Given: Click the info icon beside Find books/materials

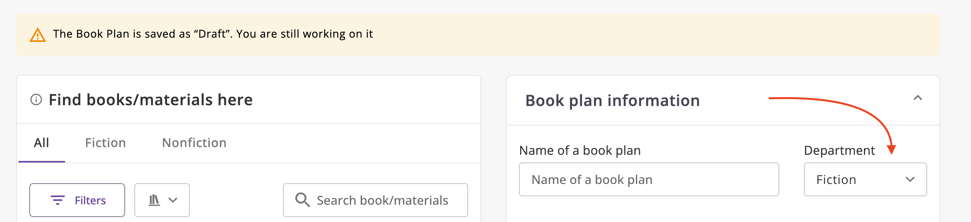Looking at the screenshot, I should pyautogui.click(x=36, y=100).
